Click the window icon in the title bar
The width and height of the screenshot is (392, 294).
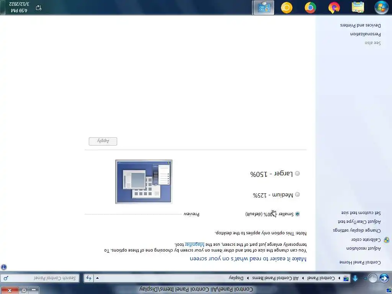tap(389, 290)
